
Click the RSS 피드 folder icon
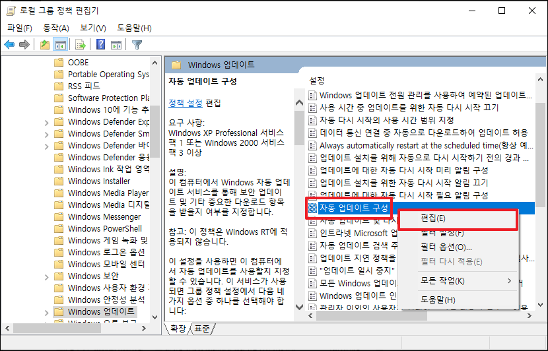coord(59,86)
